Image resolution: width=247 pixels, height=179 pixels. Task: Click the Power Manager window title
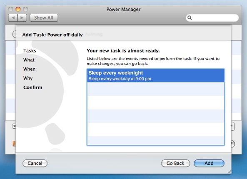click(x=123, y=9)
